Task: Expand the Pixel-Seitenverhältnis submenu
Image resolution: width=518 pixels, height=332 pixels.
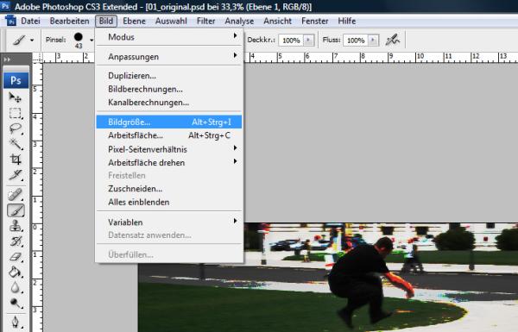Action: point(169,149)
